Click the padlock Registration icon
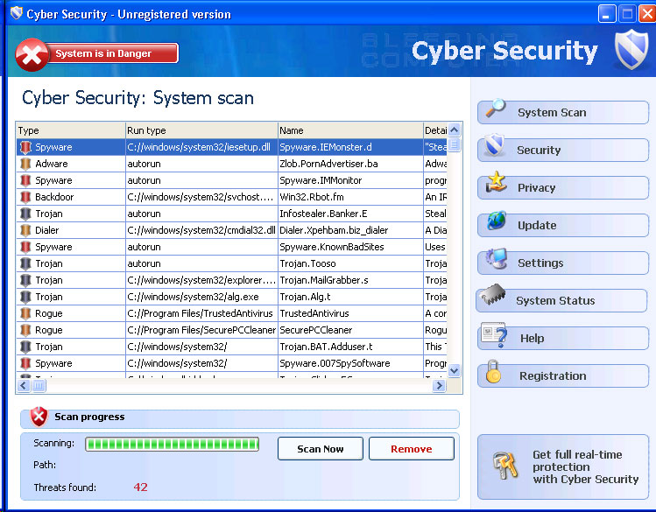This screenshot has width=656, height=512. (493, 372)
